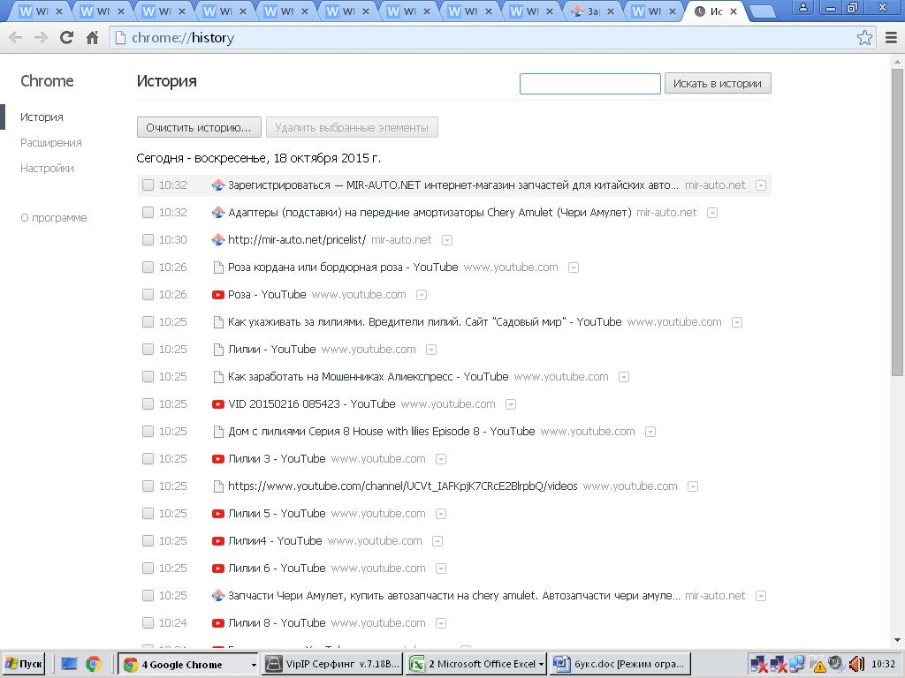Open the dropdown arrow for the 'Адаптеры (подставки)' entry
Viewport: 905px width, 678px height.
(x=712, y=214)
